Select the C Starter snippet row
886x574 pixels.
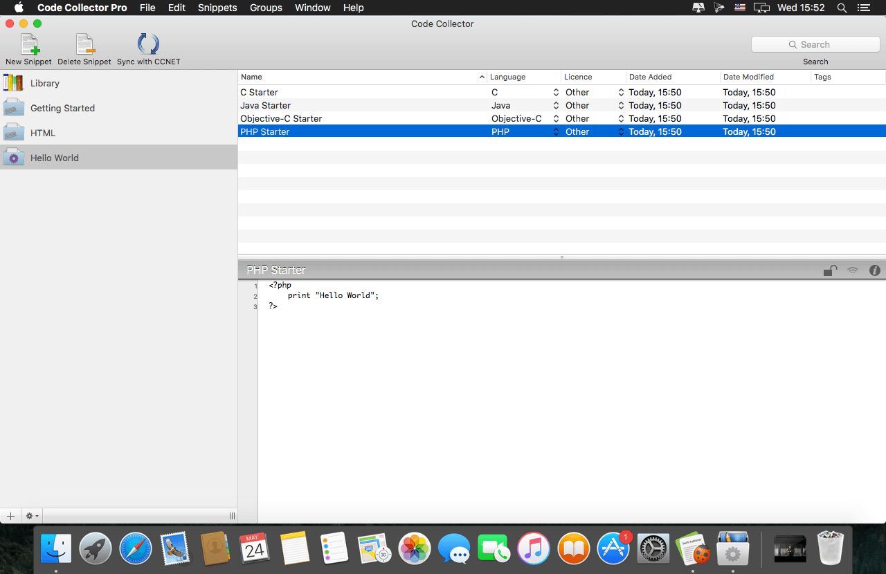tap(562, 92)
